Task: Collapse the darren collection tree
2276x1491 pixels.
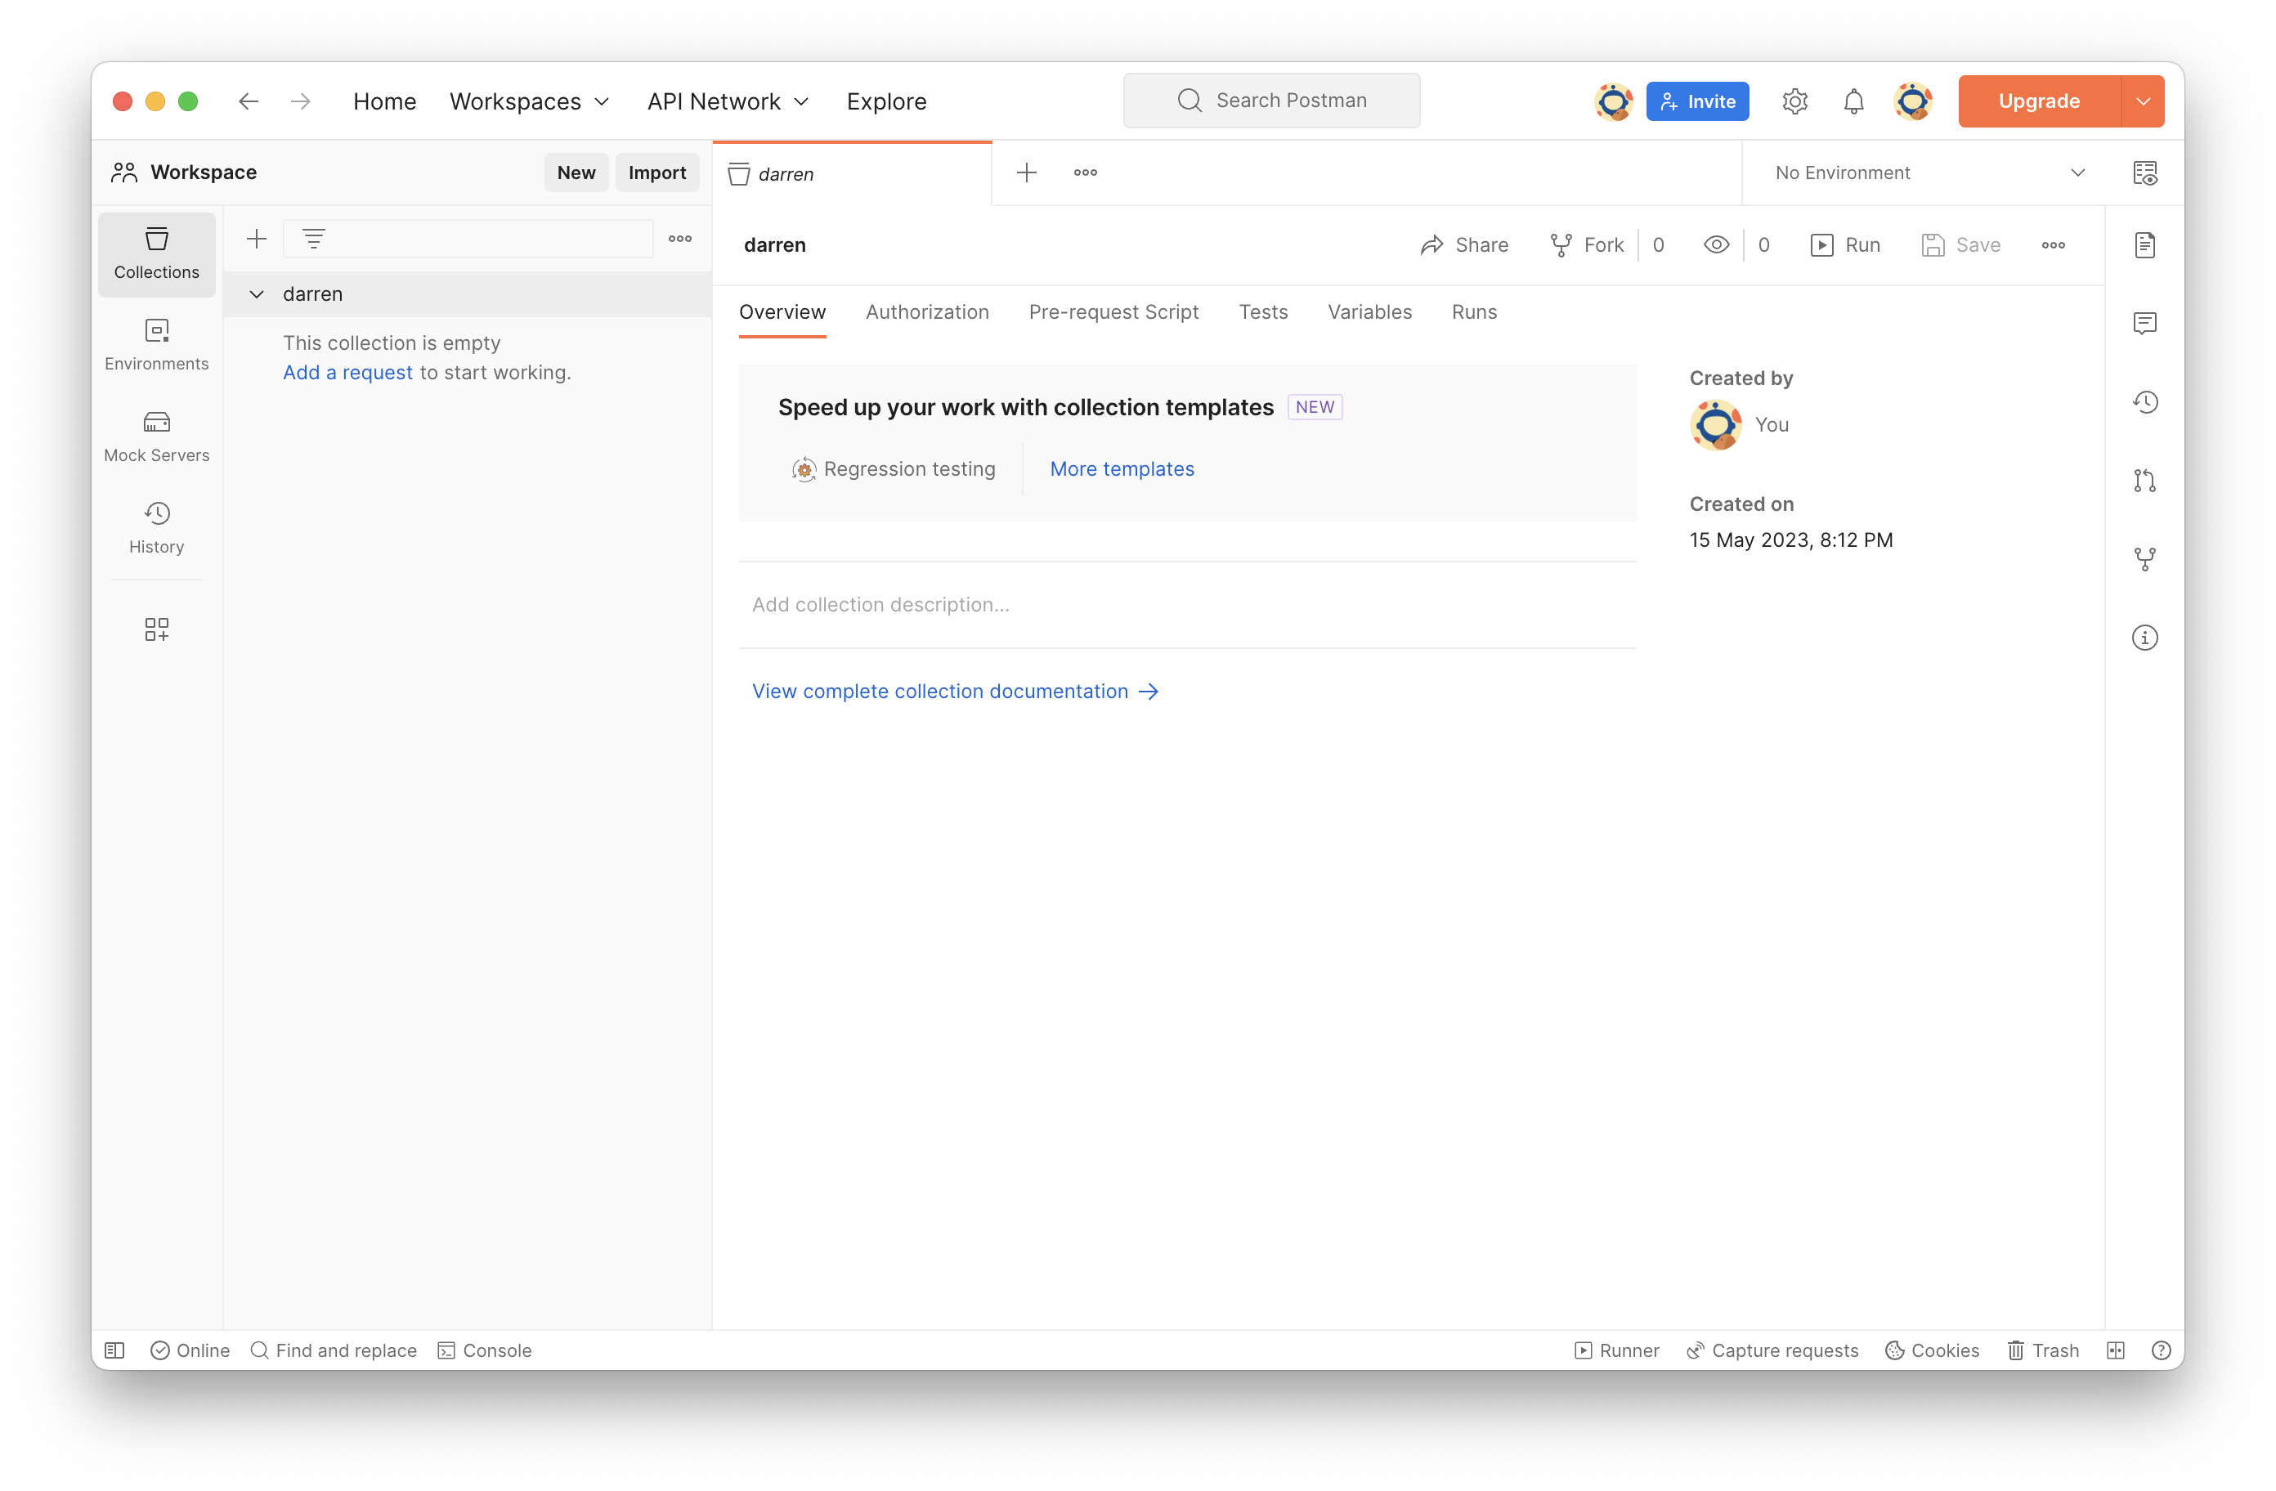Action: [x=256, y=294]
